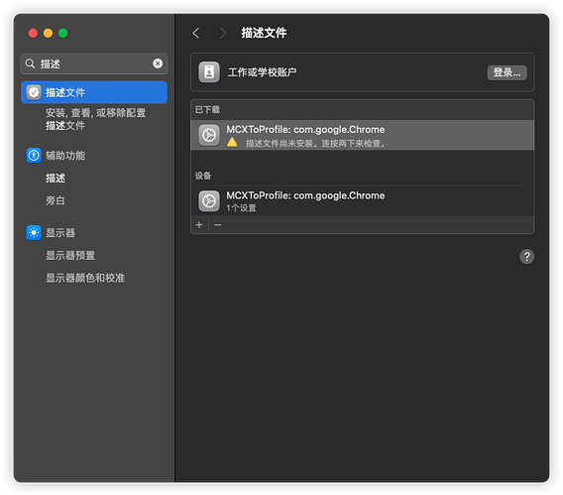The image size is (563, 495).
Task: Open 辅助功能 in the sidebar
Action: tap(65, 156)
